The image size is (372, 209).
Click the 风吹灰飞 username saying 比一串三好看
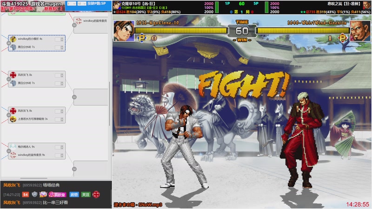coord(12,202)
